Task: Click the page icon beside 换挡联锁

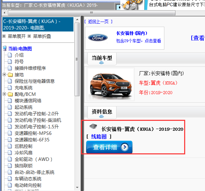Action: [x=10, y=166]
